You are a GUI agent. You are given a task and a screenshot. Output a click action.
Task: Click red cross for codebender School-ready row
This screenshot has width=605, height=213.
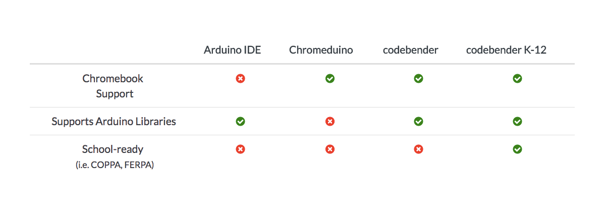418,149
